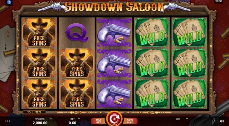Select the purple Q symbol on reel two
The height and width of the screenshot is (126, 229).
click(x=77, y=33)
